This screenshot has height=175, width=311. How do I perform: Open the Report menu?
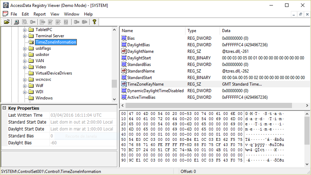click(x=40, y=14)
